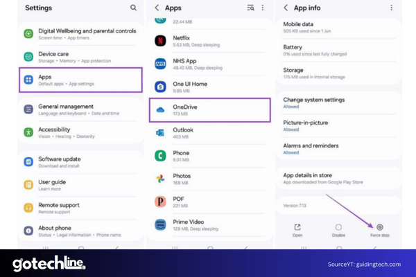Tap the Netflix app icon
416x277 pixels.
pos(160,41)
